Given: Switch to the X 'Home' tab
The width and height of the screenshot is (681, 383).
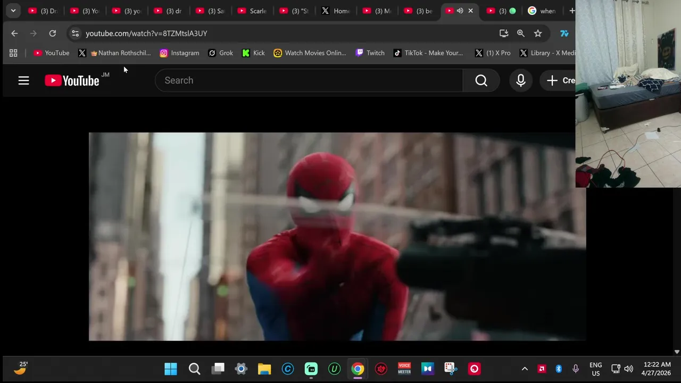Looking at the screenshot, I should [x=336, y=11].
